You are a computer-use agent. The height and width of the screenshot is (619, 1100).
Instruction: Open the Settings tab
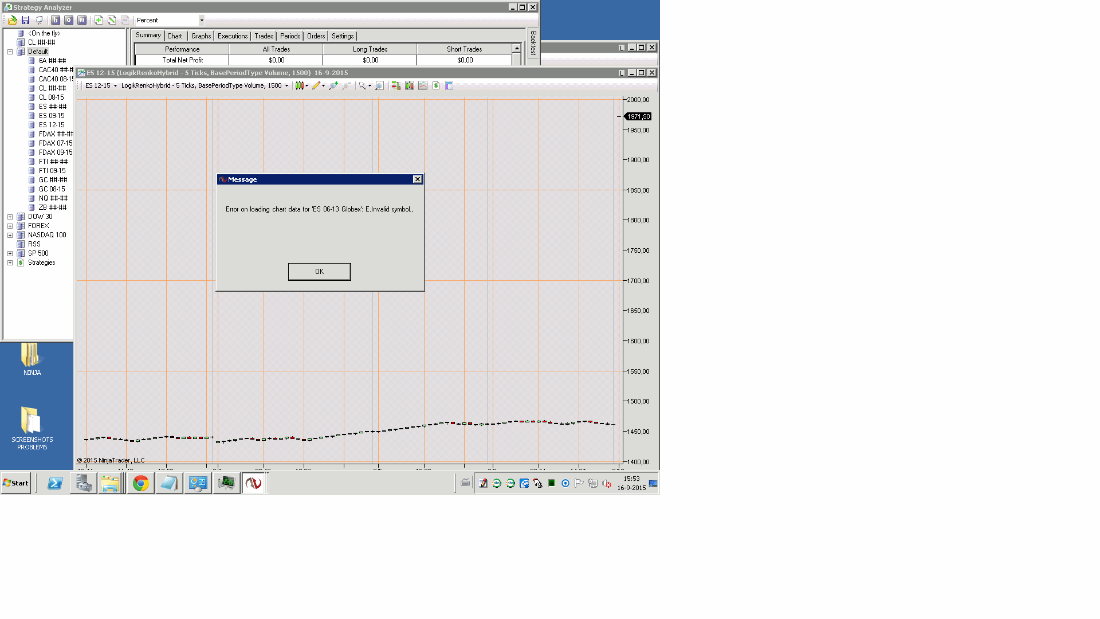(x=342, y=36)
